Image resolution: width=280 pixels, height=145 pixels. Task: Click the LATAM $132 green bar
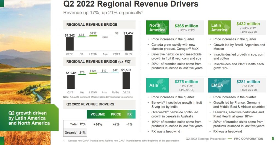point(93,36)
